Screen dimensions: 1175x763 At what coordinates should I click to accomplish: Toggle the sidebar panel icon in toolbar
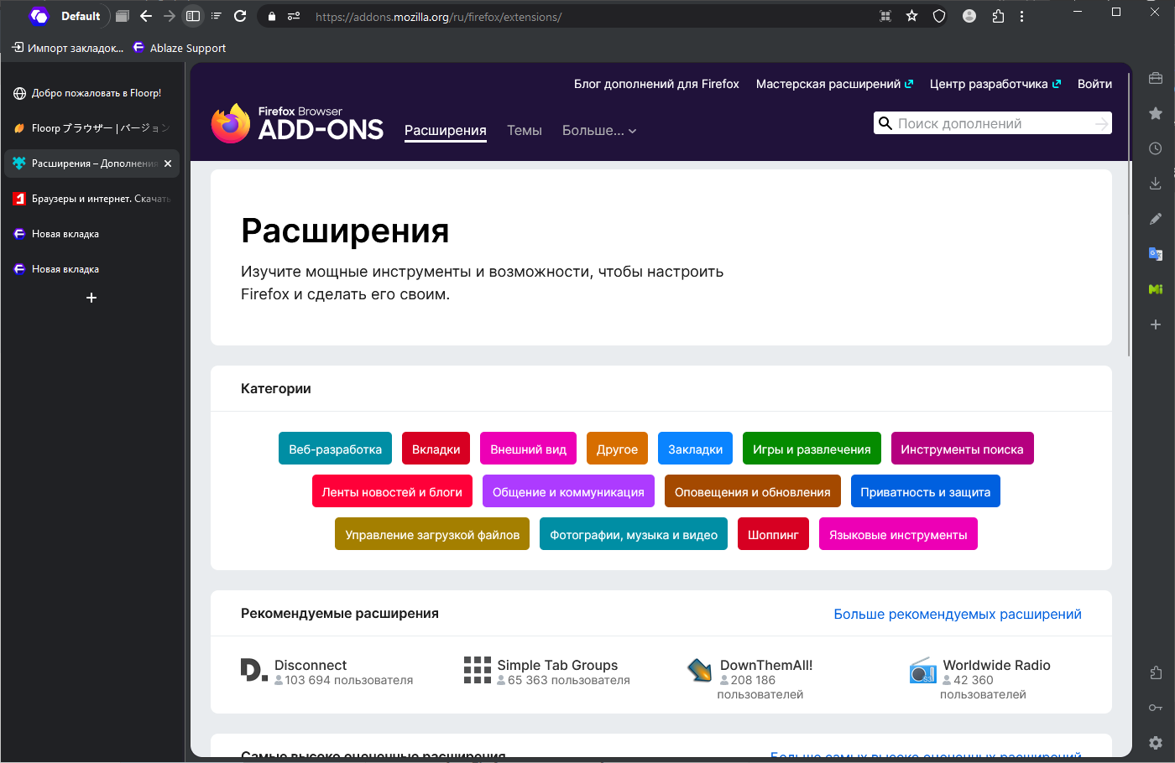[x=193, y=16]
